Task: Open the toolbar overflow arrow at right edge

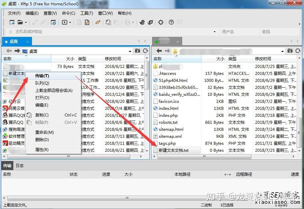Action: (x=300, y=24)
